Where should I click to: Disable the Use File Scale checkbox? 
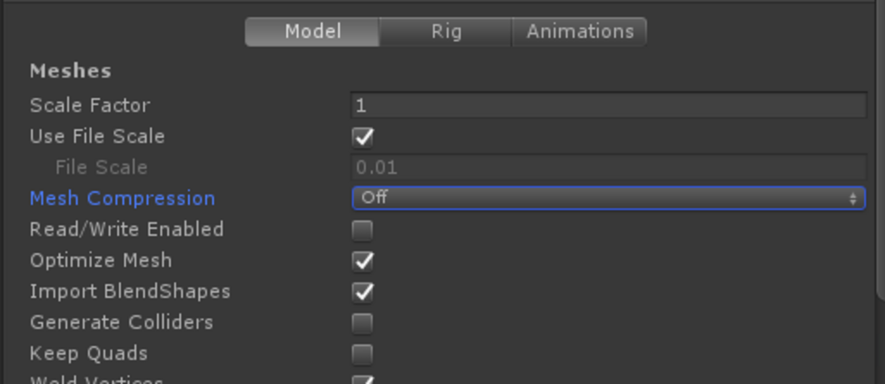point(362,137)
